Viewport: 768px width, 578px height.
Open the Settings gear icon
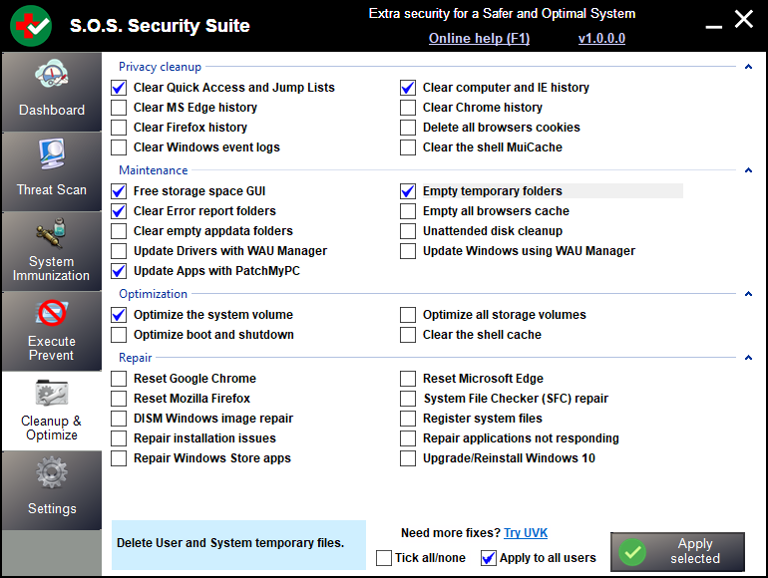(x=52, y=472)
